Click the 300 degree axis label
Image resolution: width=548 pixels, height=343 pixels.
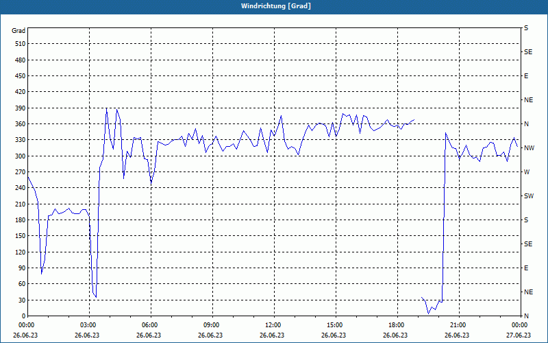coord(20,156)
